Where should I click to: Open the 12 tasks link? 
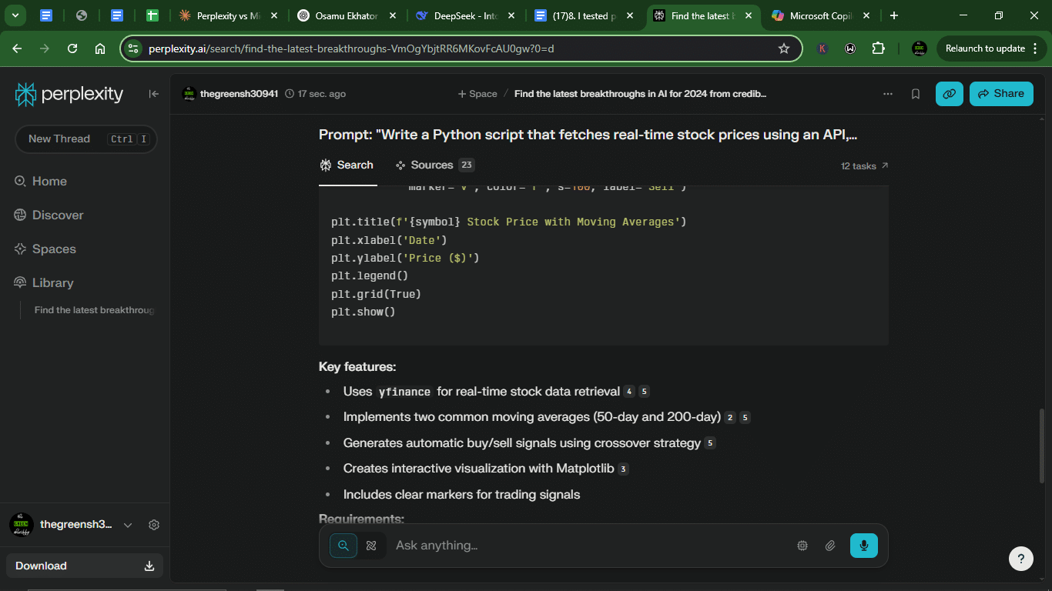(x=864, y=165)
